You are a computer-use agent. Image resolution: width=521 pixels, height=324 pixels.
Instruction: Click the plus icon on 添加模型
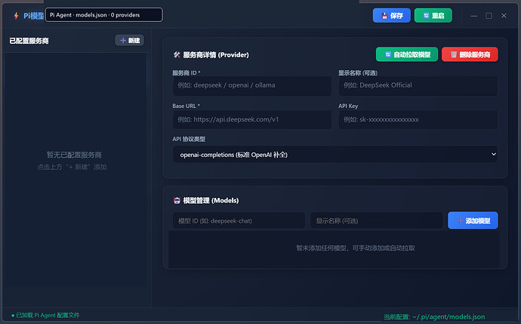click(x=460, y=221)
